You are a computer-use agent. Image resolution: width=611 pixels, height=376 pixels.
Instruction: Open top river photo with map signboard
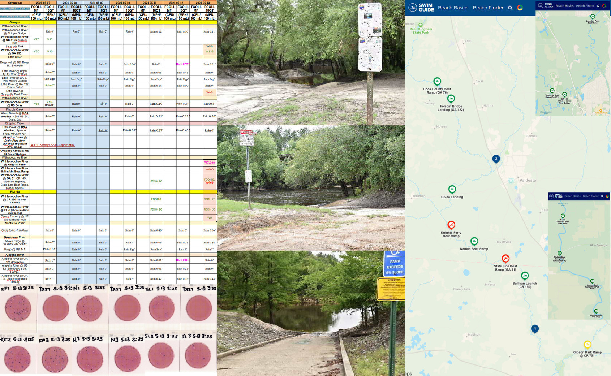point(311,62)
